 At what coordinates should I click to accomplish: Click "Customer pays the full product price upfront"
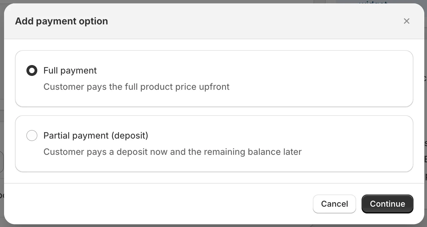click(137, 87)
